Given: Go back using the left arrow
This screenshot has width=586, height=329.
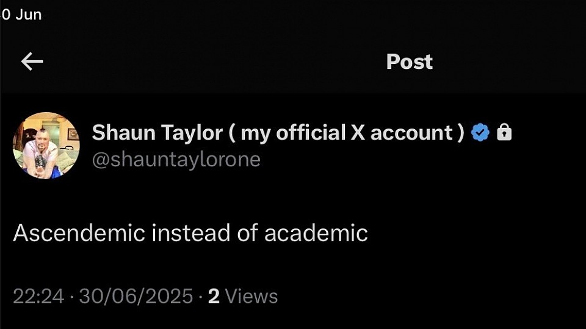Looking at the screenshot, I should click(x=32, y=61).
